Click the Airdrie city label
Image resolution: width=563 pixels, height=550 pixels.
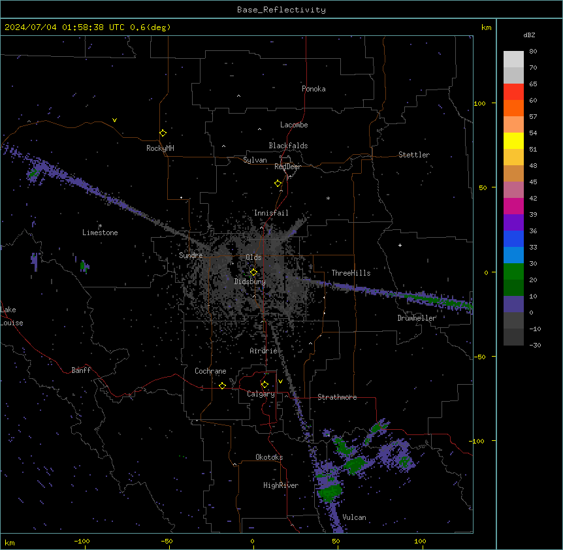(x=263, y=351)
